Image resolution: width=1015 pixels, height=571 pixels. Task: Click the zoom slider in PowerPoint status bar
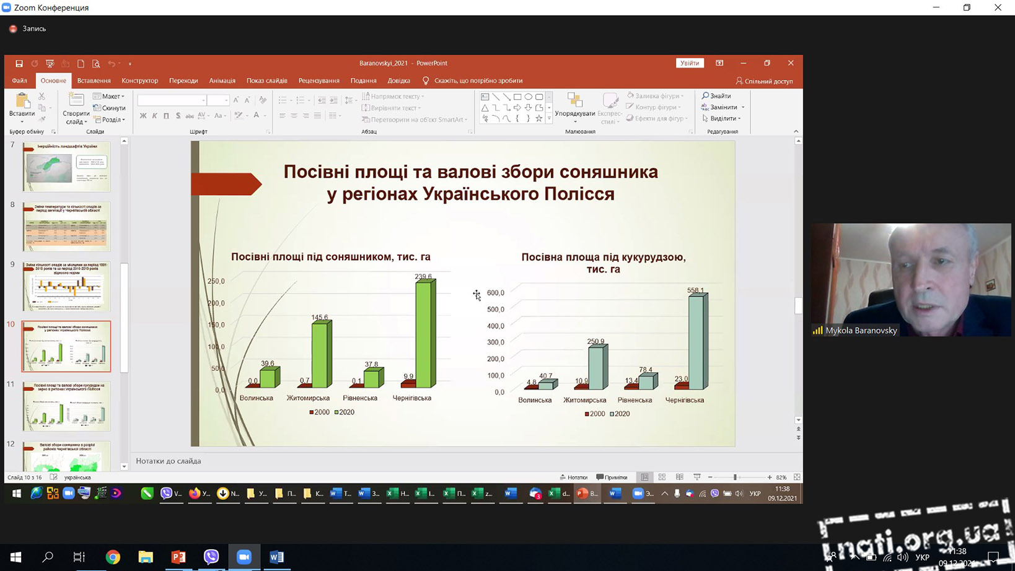point(740,477)
